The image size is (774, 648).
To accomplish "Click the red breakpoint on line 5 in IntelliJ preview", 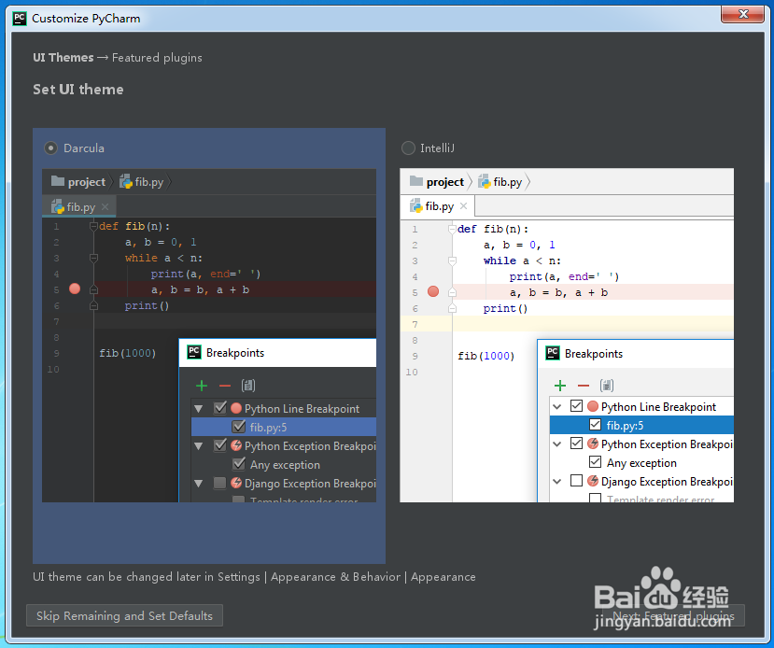I will tap(433, 291).
